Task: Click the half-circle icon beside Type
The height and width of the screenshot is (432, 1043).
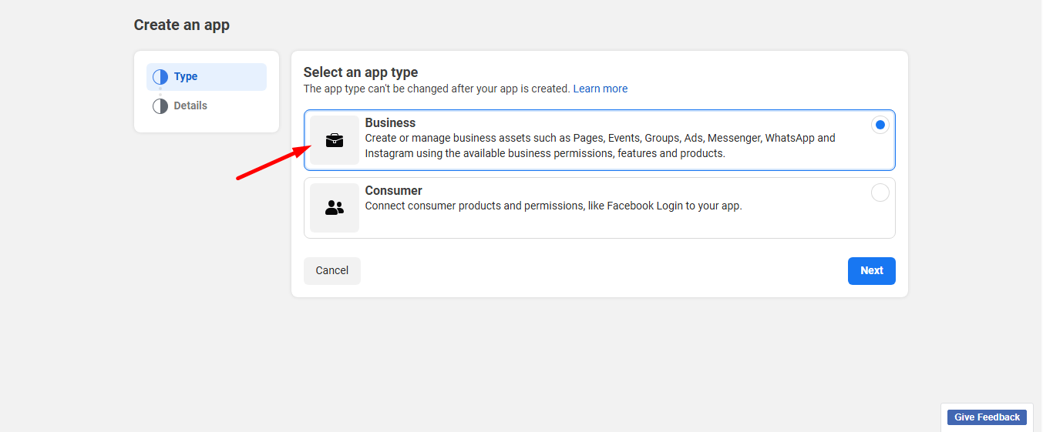Action: 160,77
